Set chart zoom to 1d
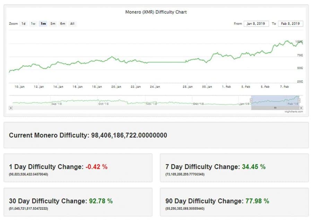 24,24
